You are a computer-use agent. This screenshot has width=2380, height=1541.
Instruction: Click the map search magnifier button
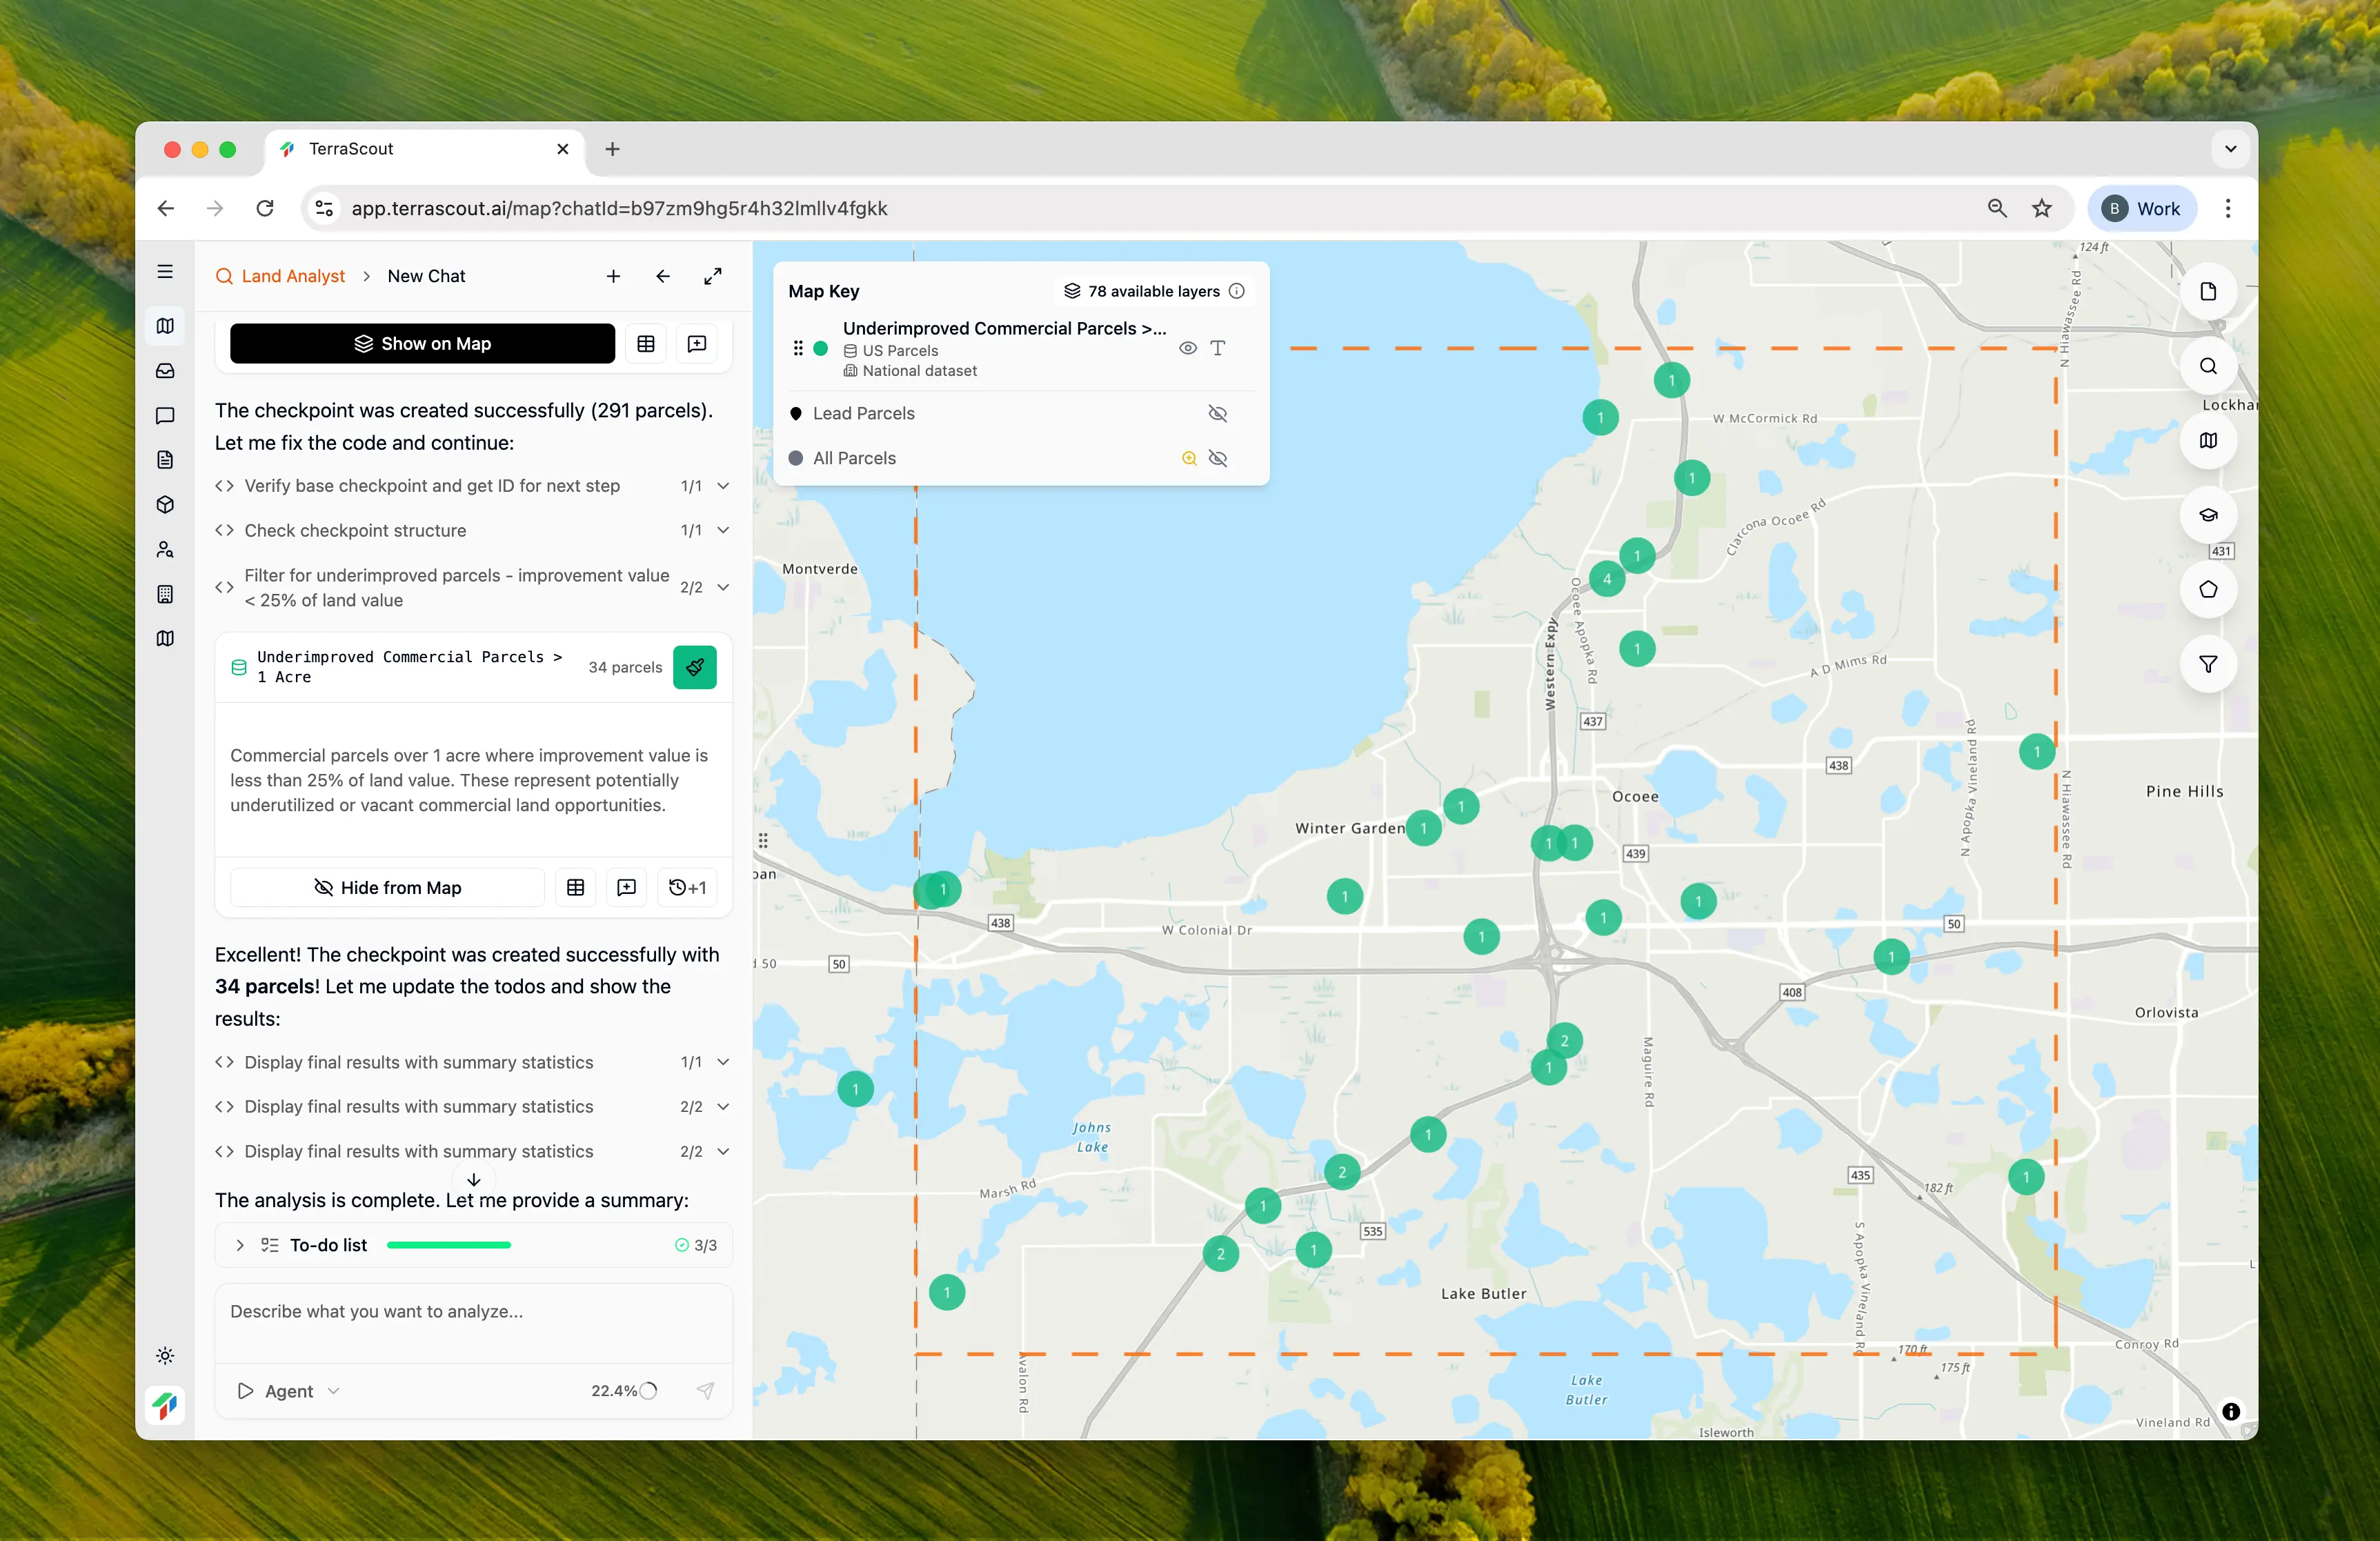pyautogui.click(x=2207, y=366)
